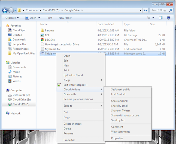Open the change view dropdown arrow
176x144 pixels.
[153, 18]
